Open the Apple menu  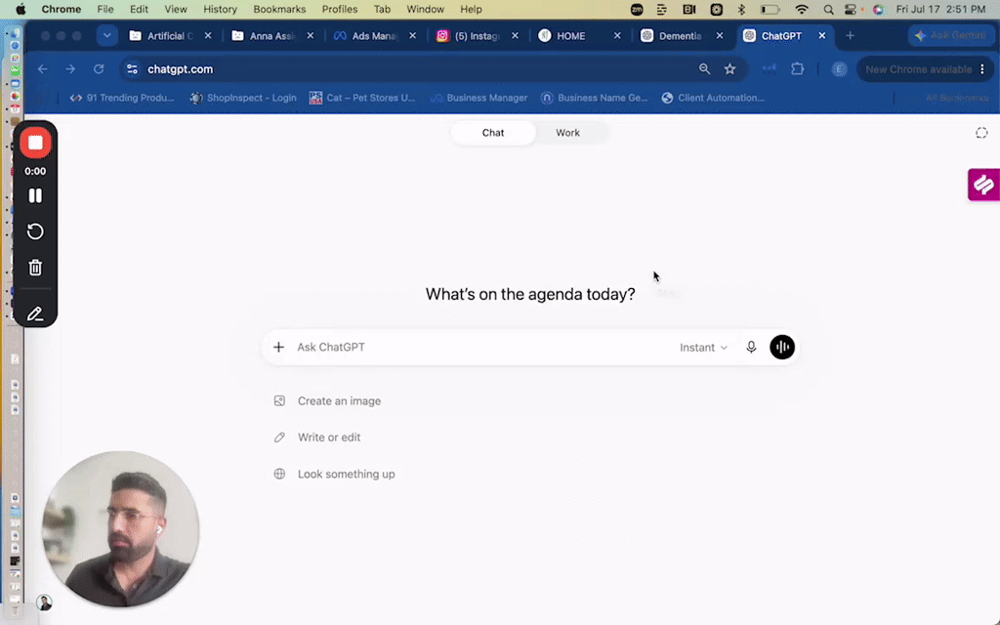tap(21, 9)
